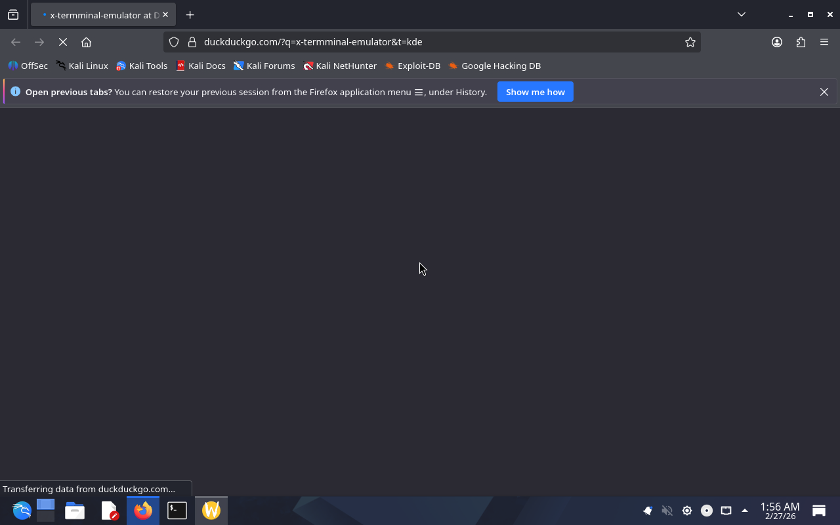The image size is (840, 525).
Task: Go to the Firefox home page
Action: 86,42
